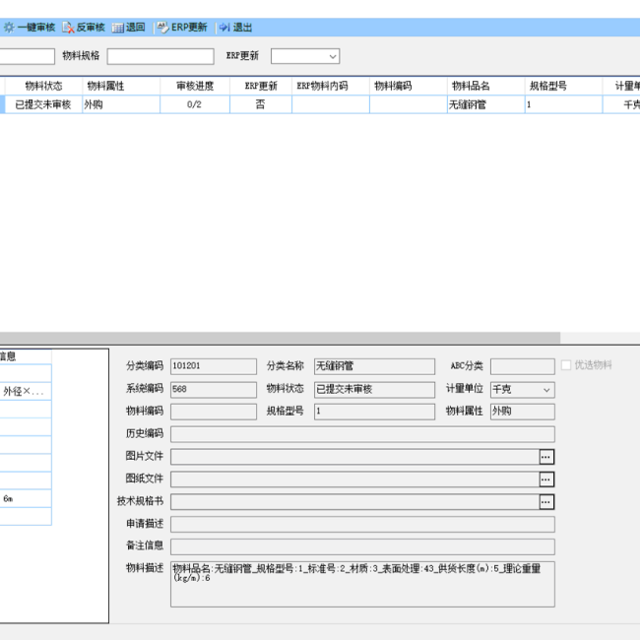
Task: Toggle the 优选物料 checkbox
Action: [566, 365]
